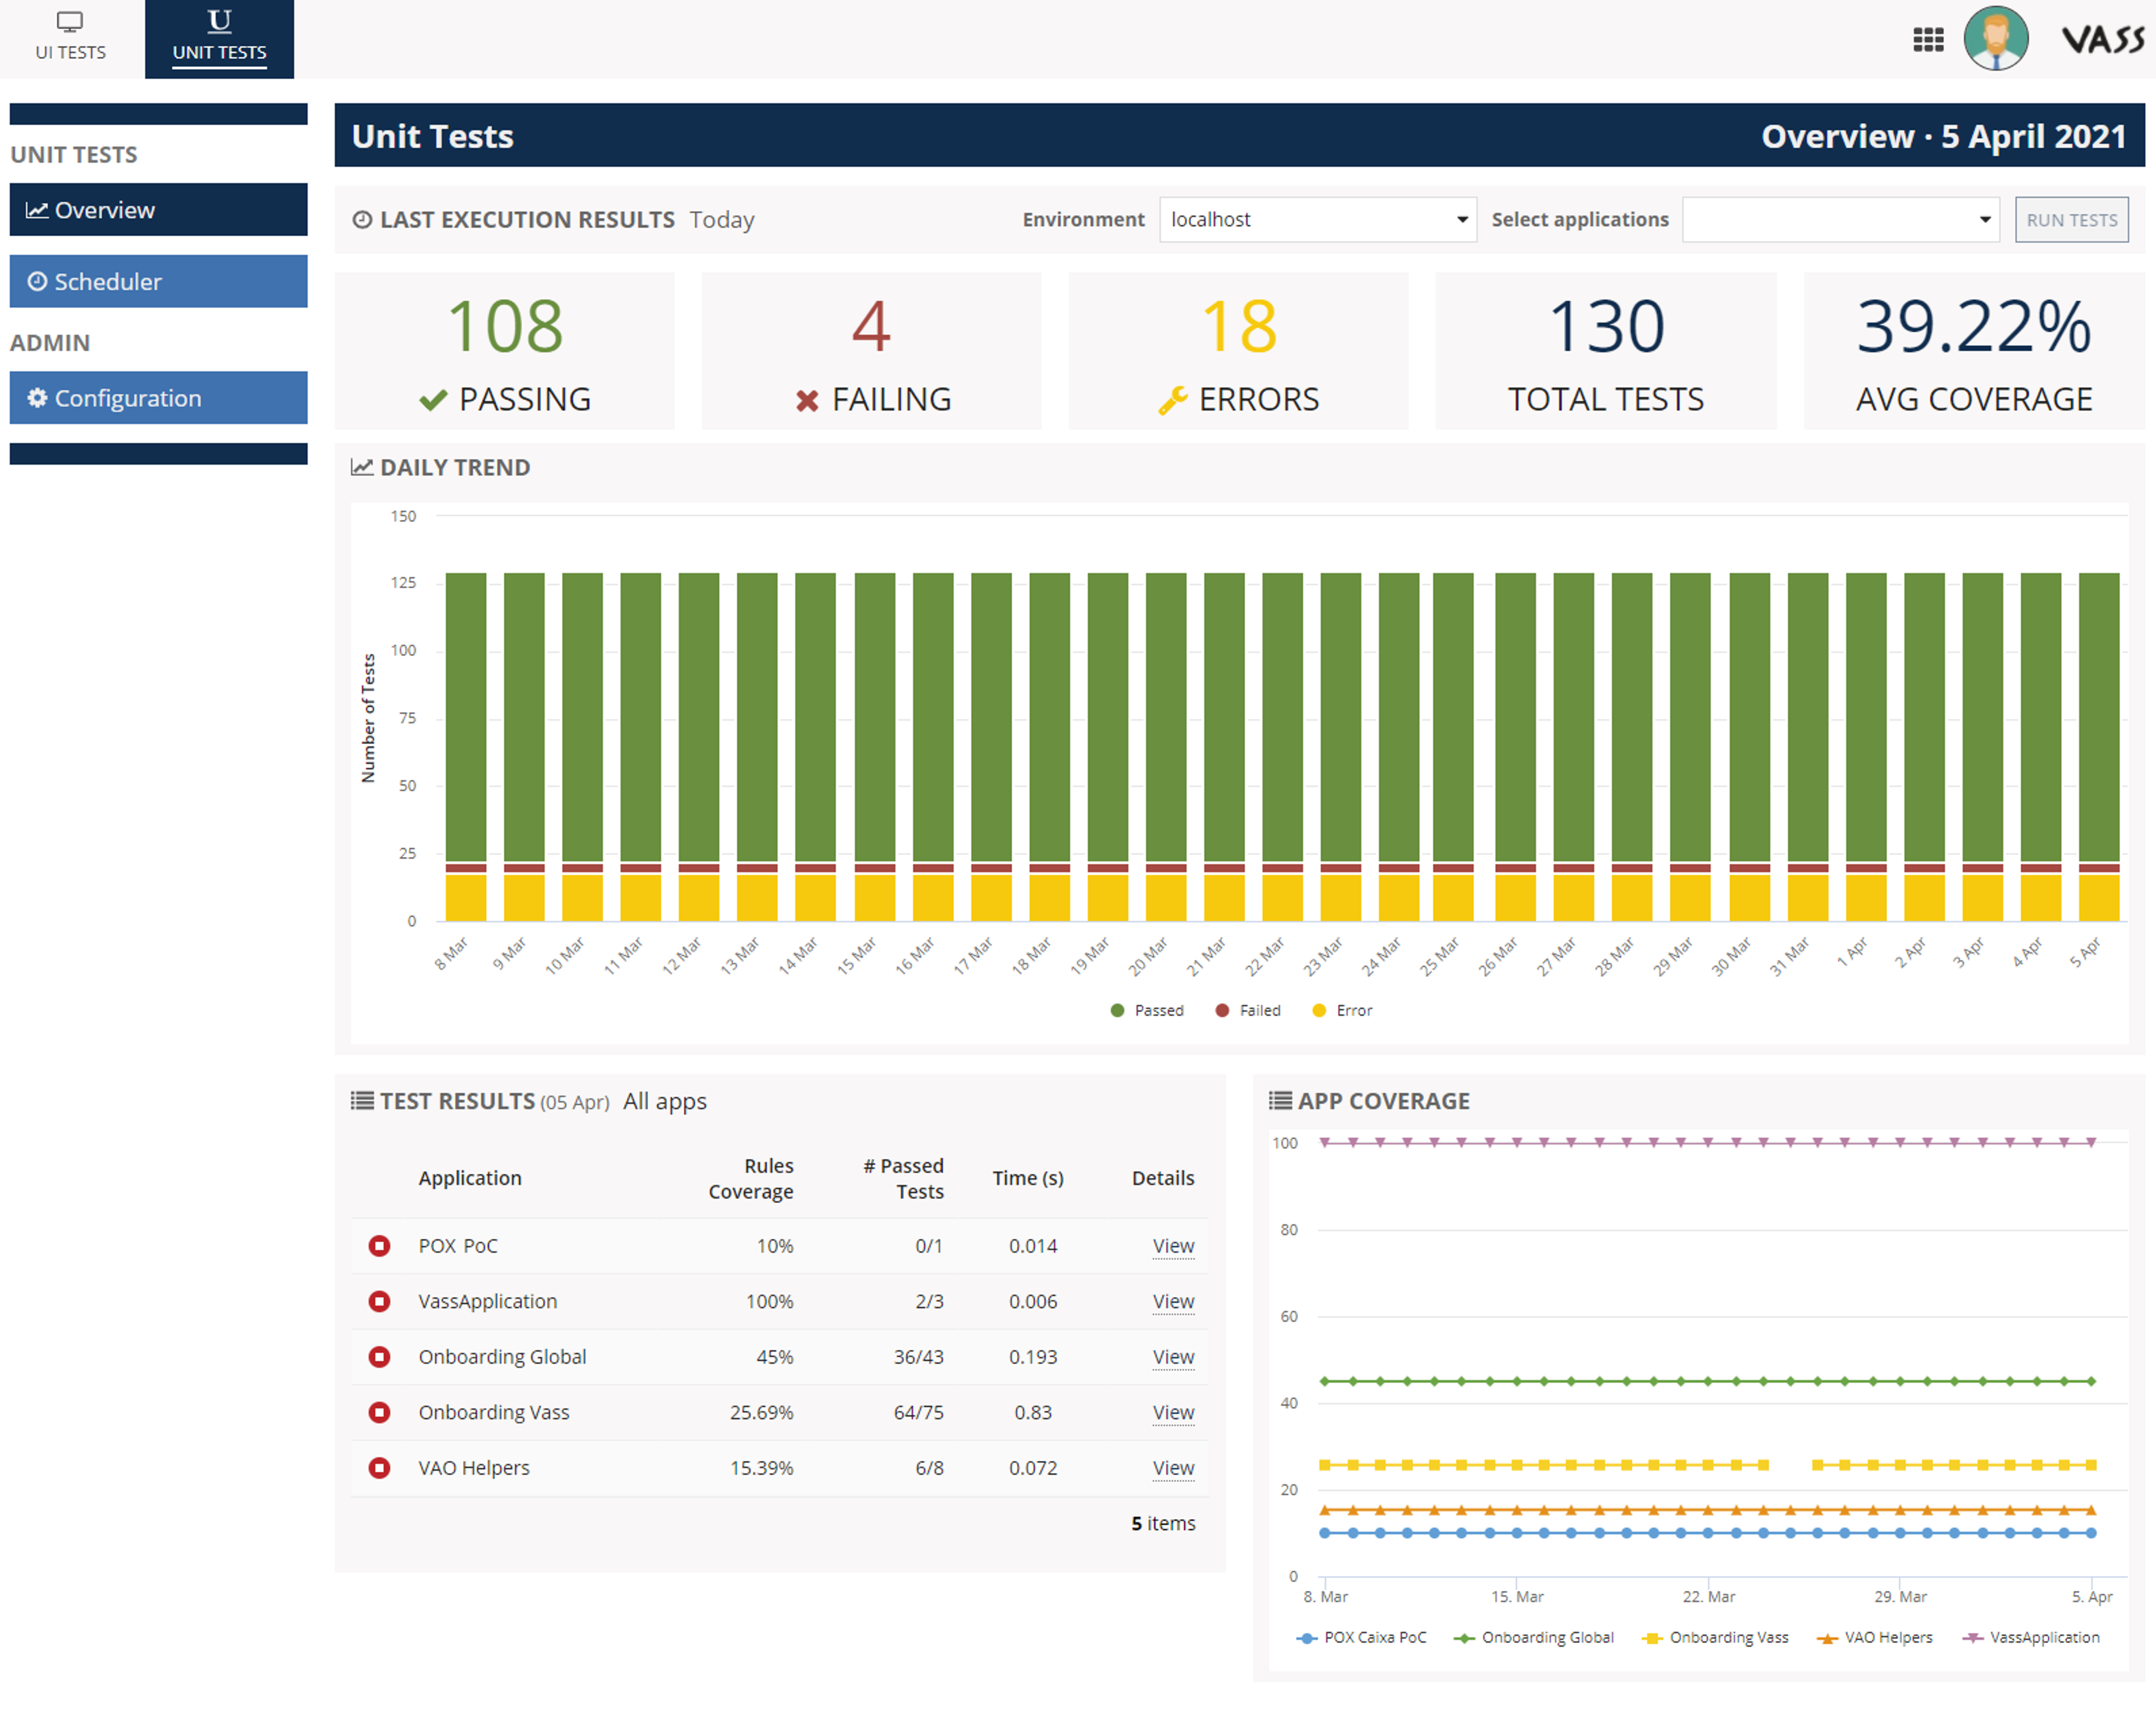Click the 4 FAILING summary card
2156x1725 pixels.
click(x=871, y=350)
